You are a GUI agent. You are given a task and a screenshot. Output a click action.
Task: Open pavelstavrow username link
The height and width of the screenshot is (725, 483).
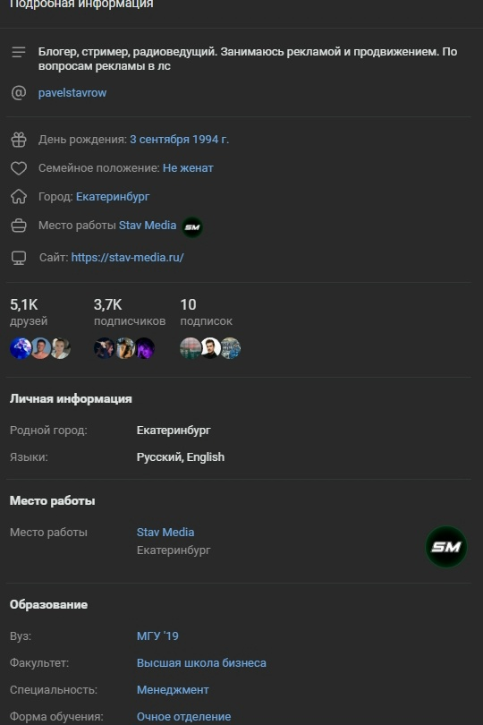click(72, 93)
